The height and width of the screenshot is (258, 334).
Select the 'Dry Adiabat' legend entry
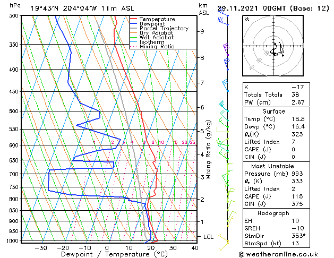(x=156, y=33)
